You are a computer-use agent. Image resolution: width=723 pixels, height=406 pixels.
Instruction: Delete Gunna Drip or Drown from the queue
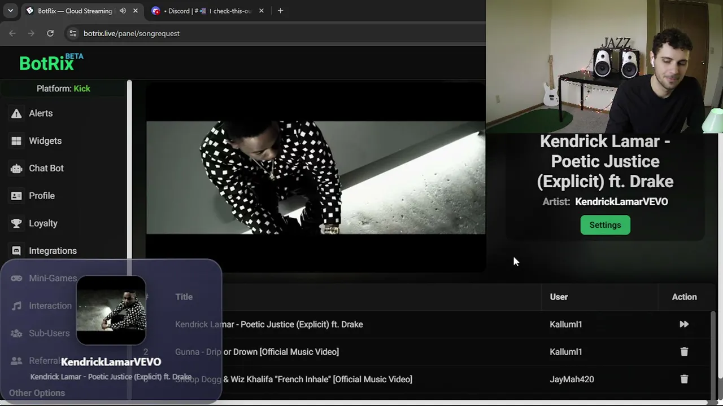(684, 352)
